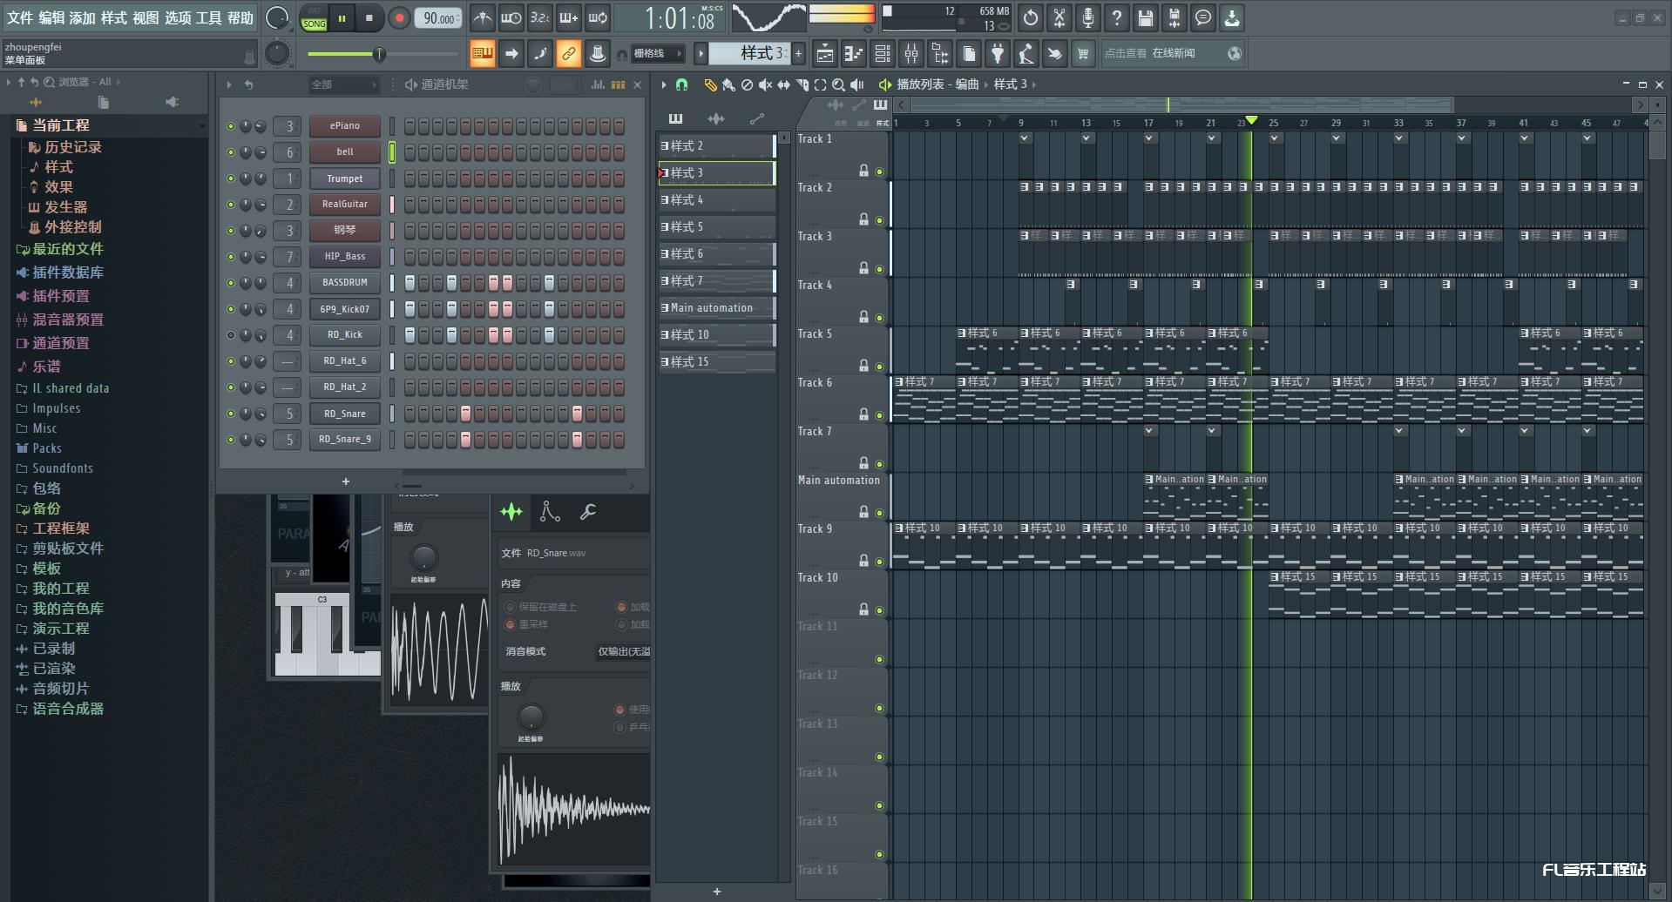
Task: Select the playlist draw pencil tool
Action: [x=710, y=84]
